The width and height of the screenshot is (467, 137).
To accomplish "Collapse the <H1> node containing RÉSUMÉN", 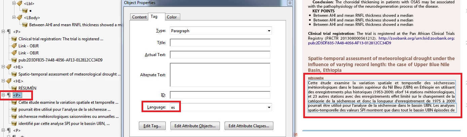I will 3,81.
